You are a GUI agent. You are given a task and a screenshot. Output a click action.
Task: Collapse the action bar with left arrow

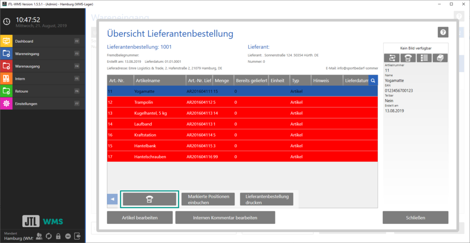pos(112,199)
